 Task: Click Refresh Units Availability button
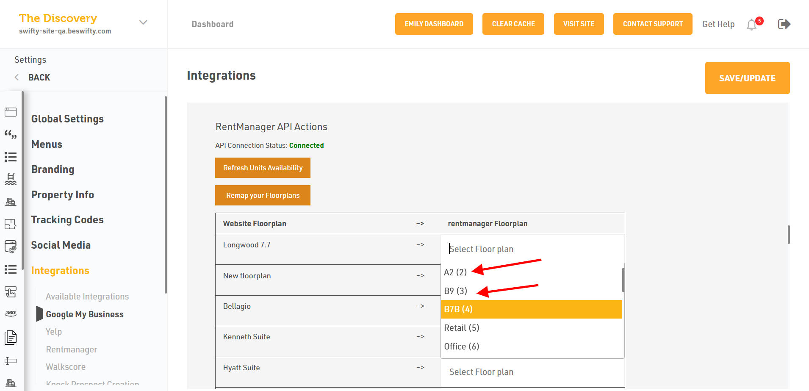pyautogui.click(x=263, y=168)
